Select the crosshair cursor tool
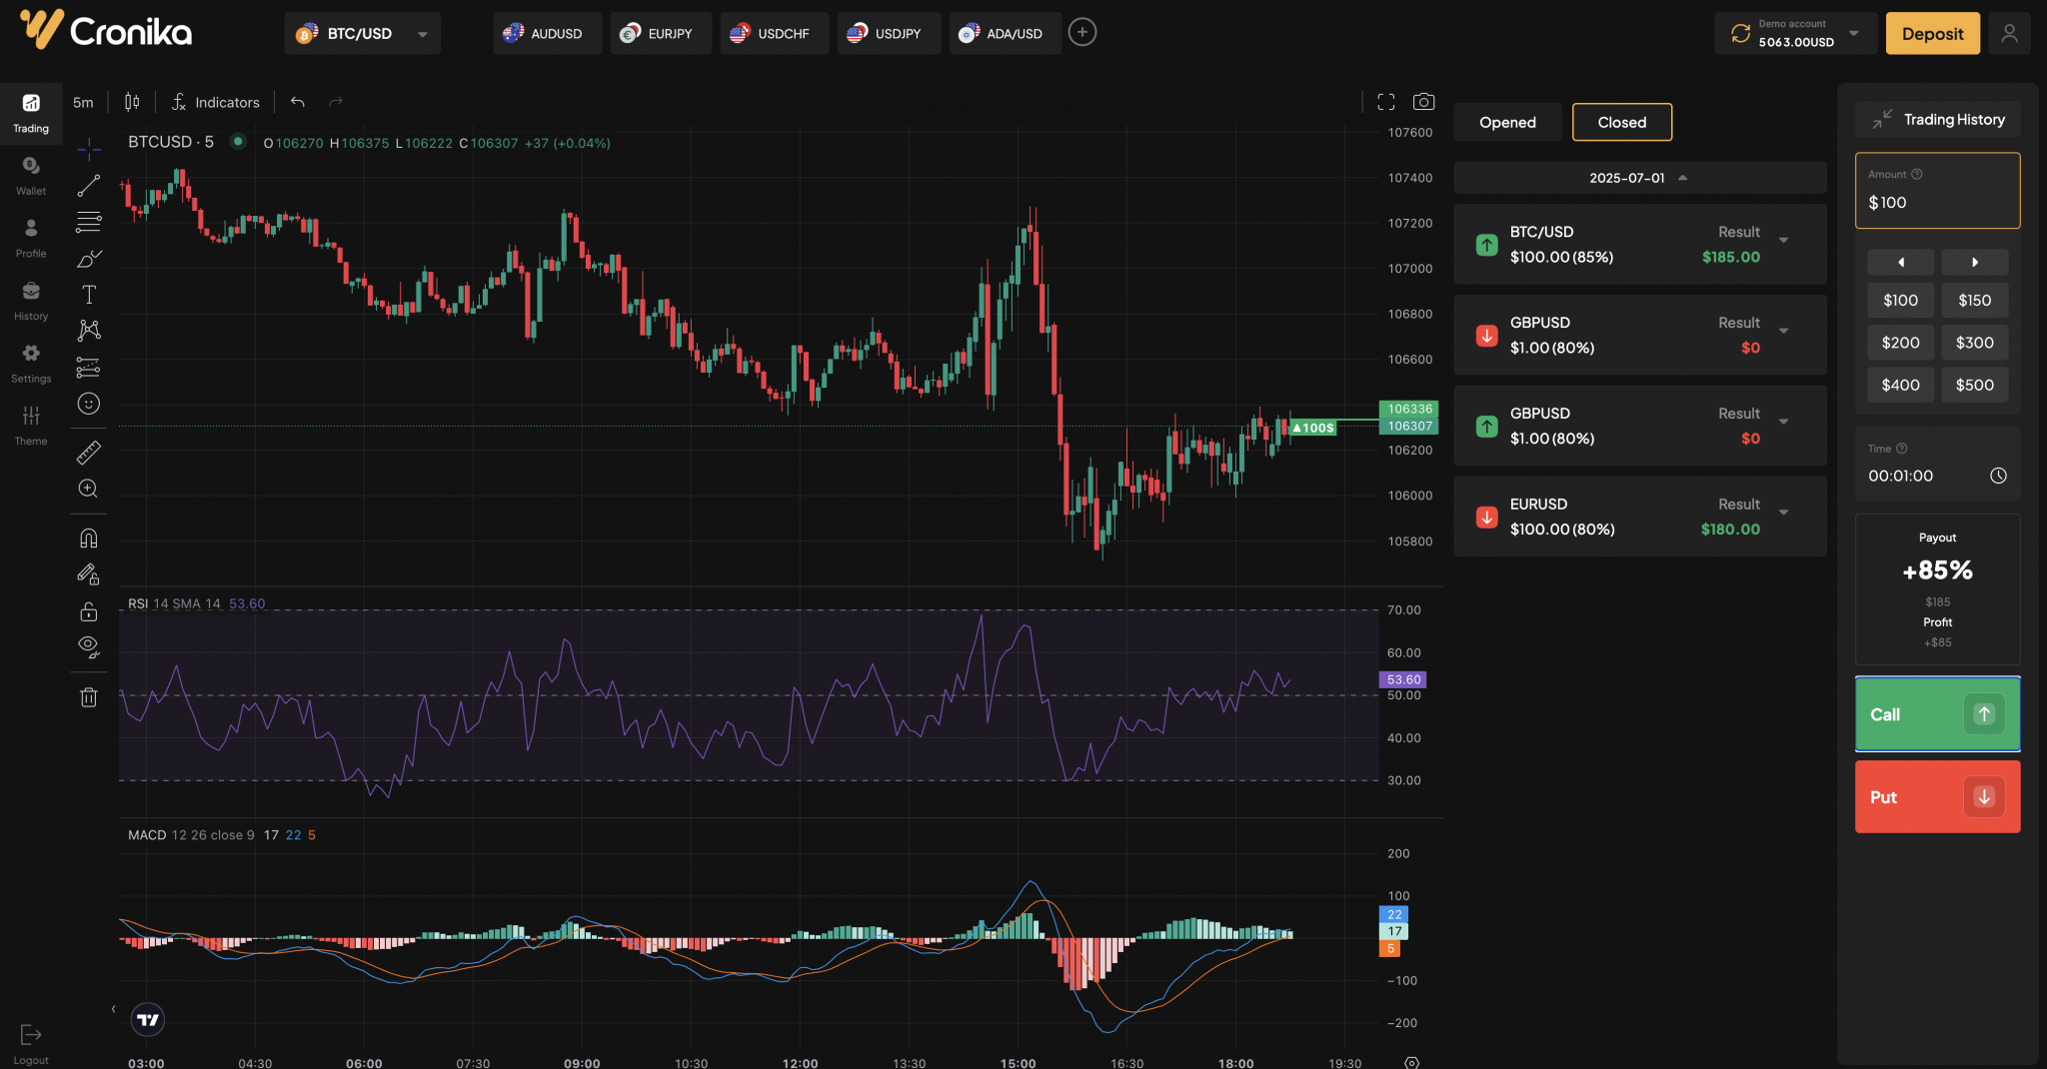Screen dimensions: 2047x1069 point(89,149)
